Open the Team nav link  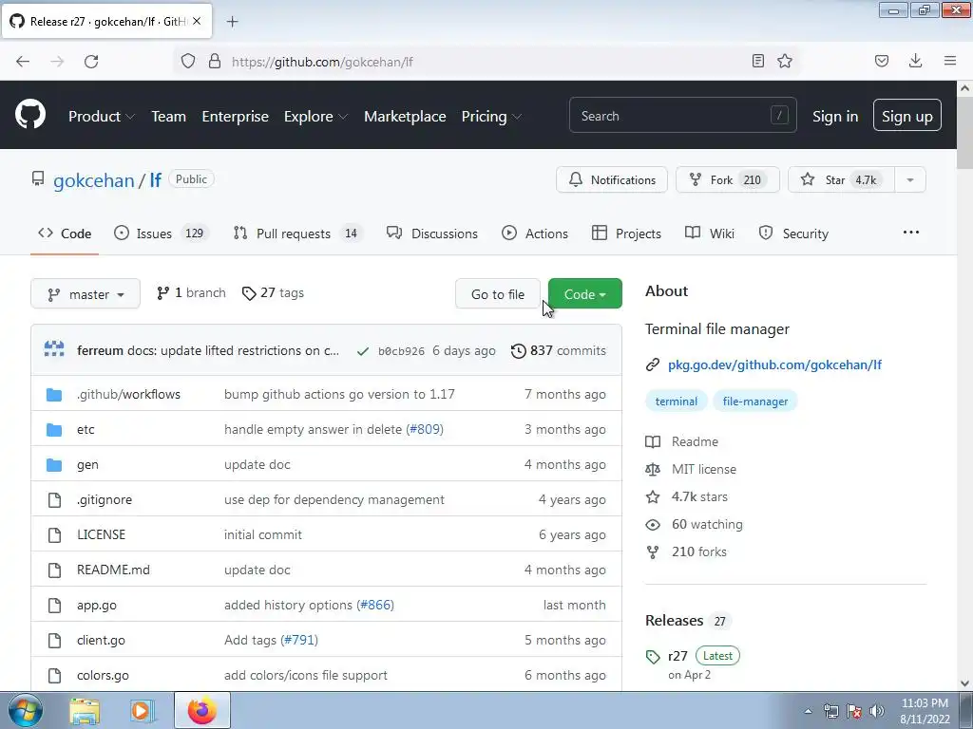(169, 116)
